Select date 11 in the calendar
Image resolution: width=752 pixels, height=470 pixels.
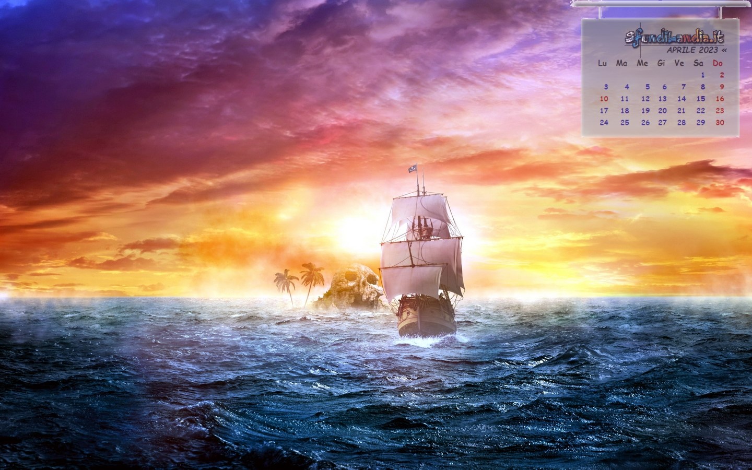(x=625, y=98)
